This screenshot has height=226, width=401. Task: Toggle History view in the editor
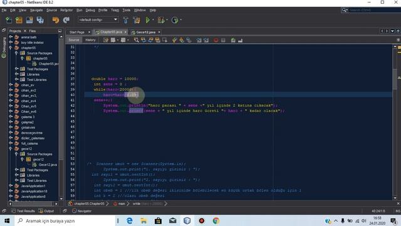pos(90,40)
